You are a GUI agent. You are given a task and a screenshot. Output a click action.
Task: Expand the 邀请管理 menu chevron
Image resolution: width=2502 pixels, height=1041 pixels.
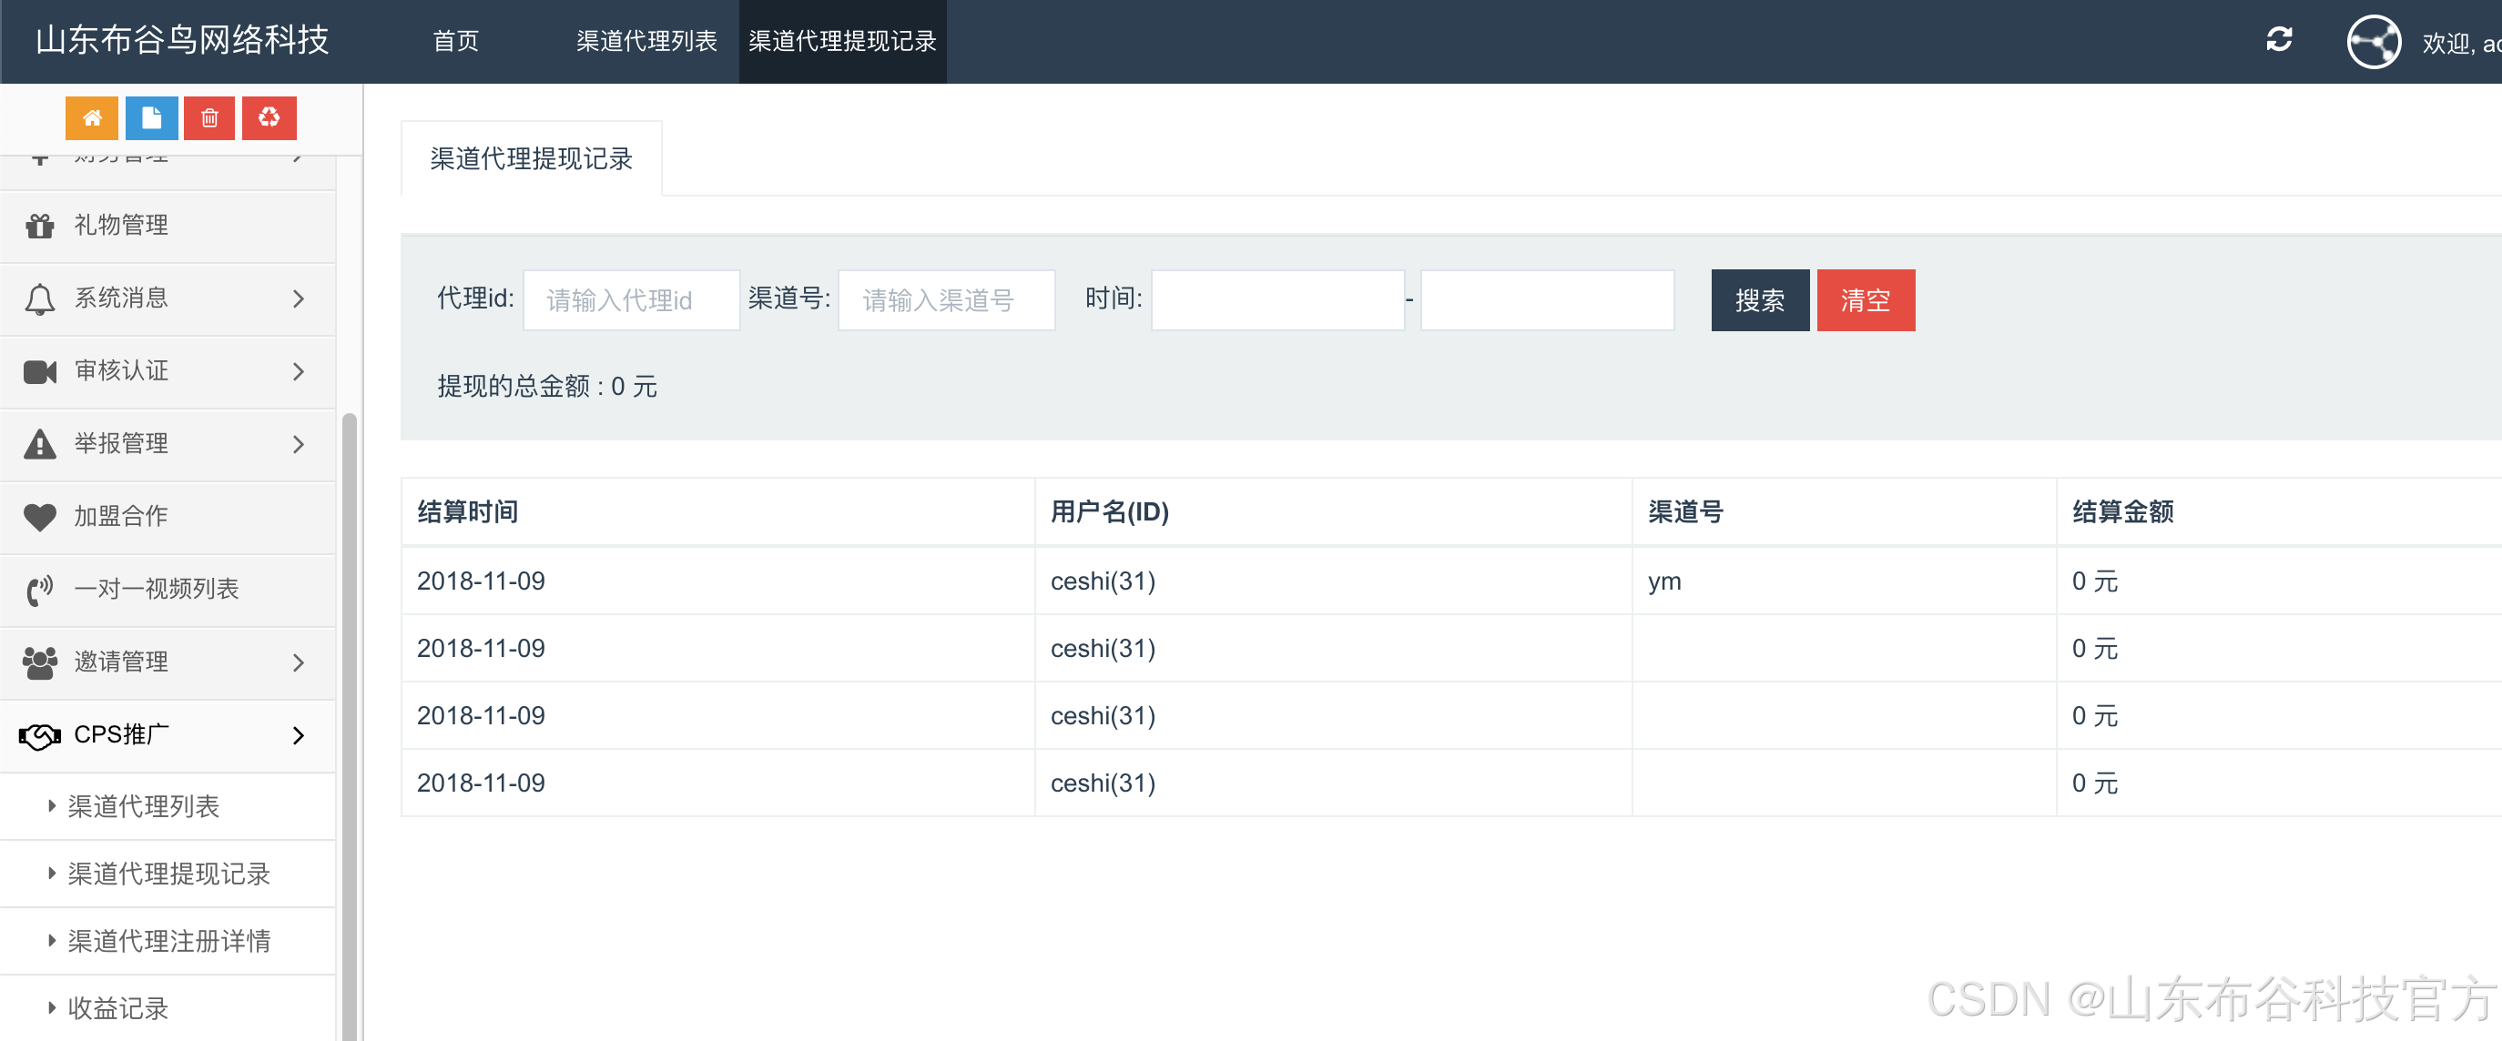298,663
